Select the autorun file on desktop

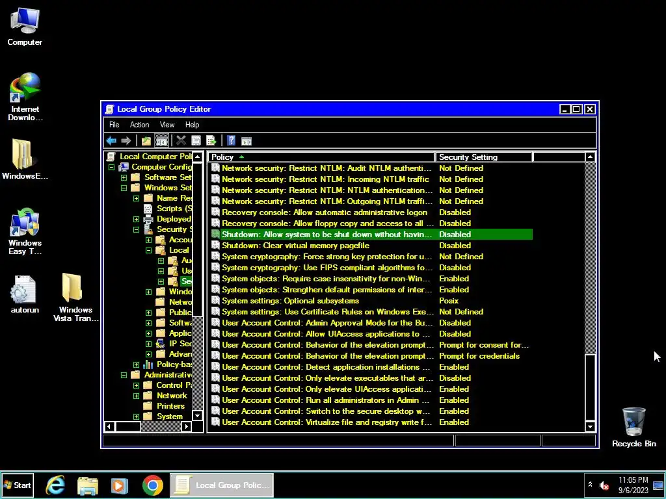(x=25, y=294)
